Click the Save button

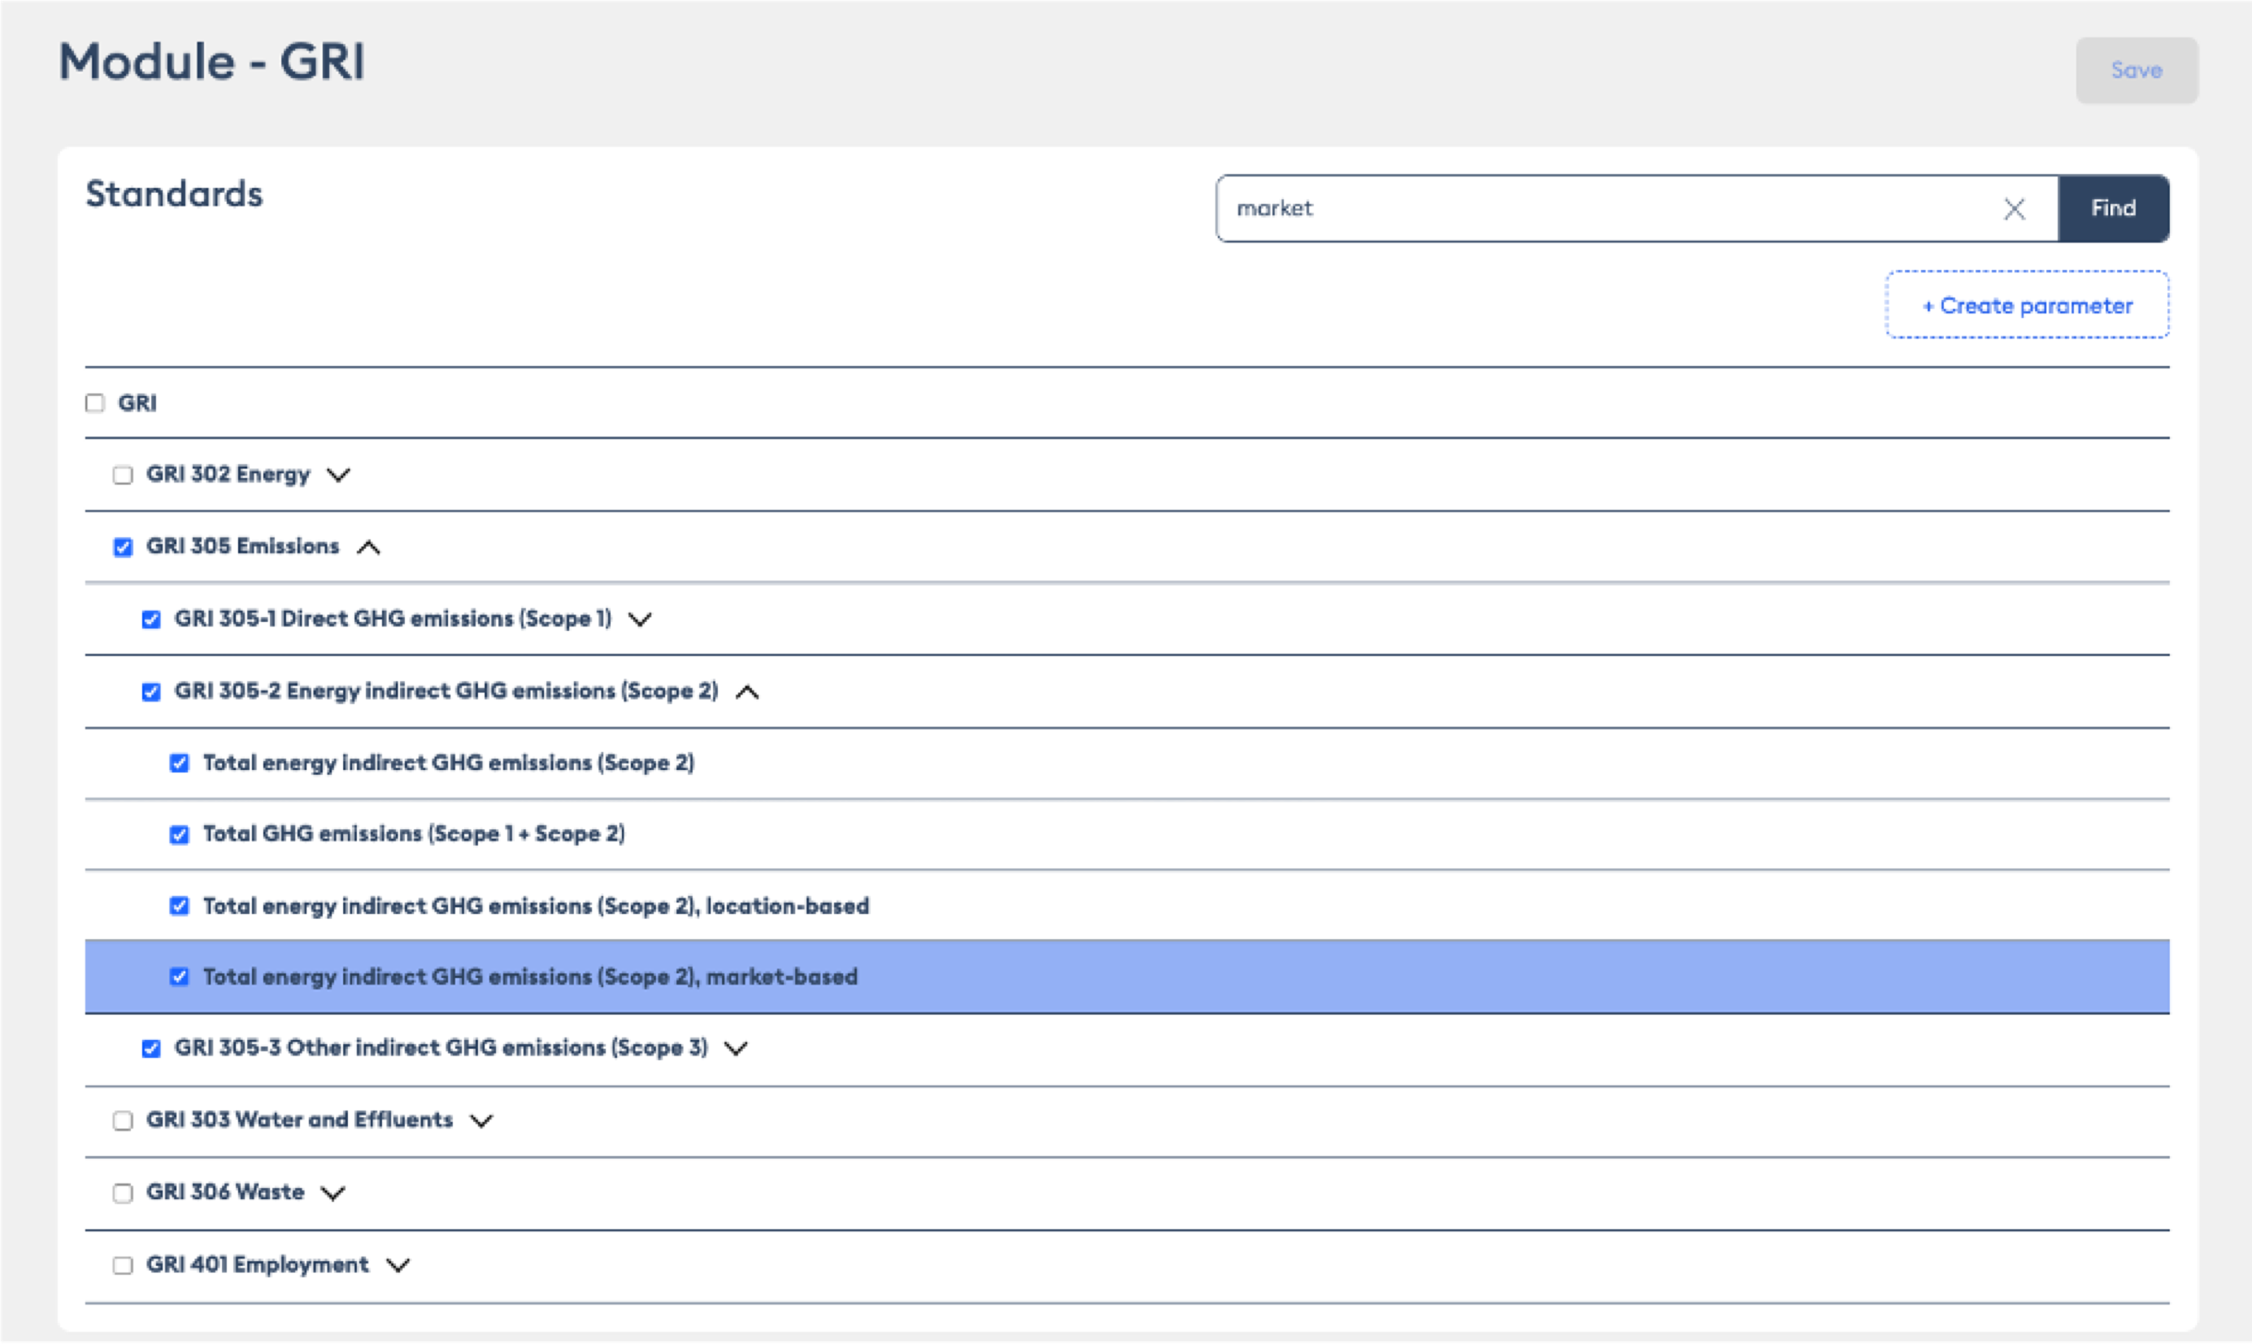coord(2136,70)
